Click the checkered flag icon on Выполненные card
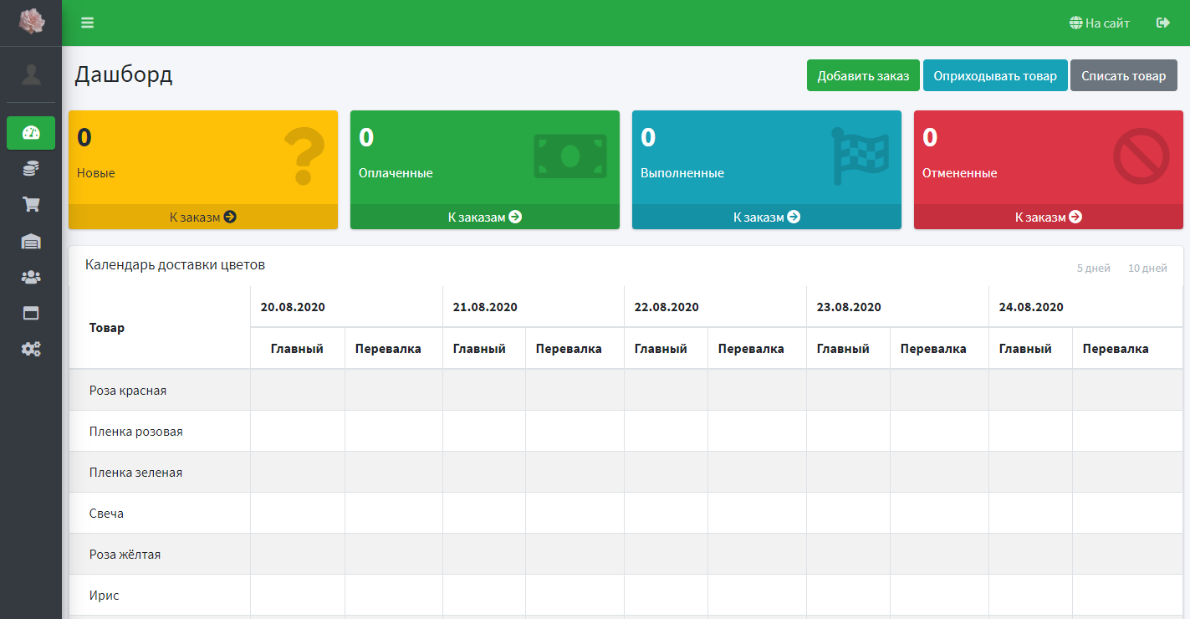The height and width of the screenshot is (619, 1190). pyautogui.click(x=861, y=156)
